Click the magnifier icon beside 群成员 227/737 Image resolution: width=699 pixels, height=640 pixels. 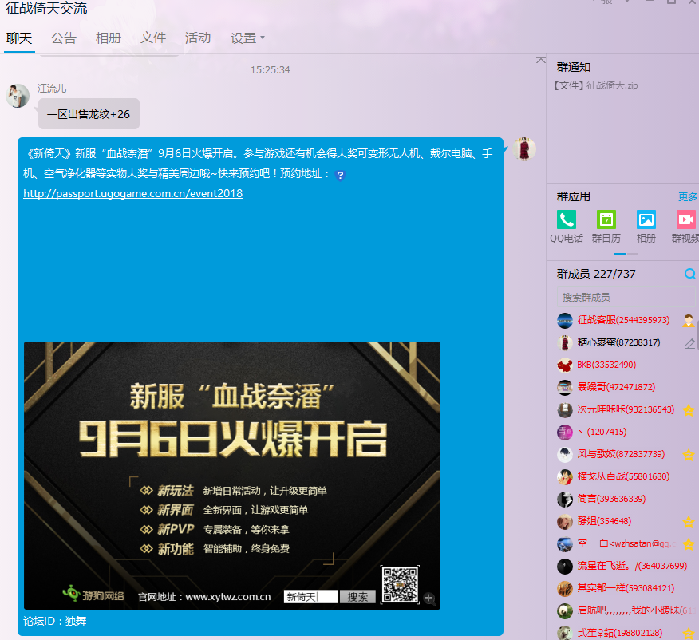coord(689,274)
